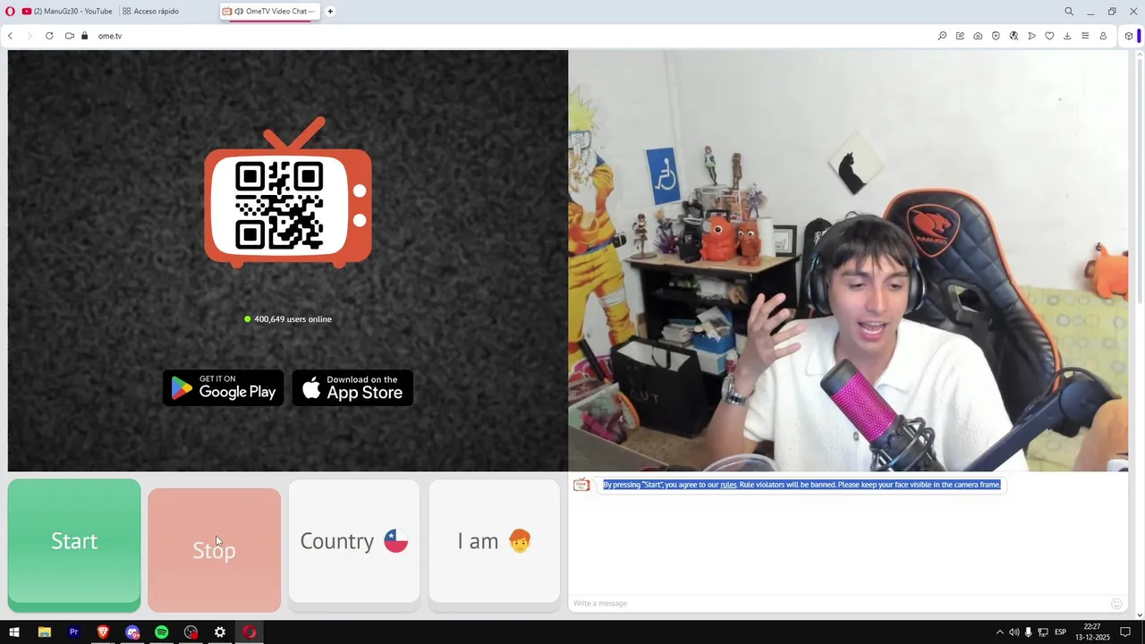This screenshot has width=1145, height=644.
Task: Show hidden system tray icons
Action: click(x=1000, y=632)
